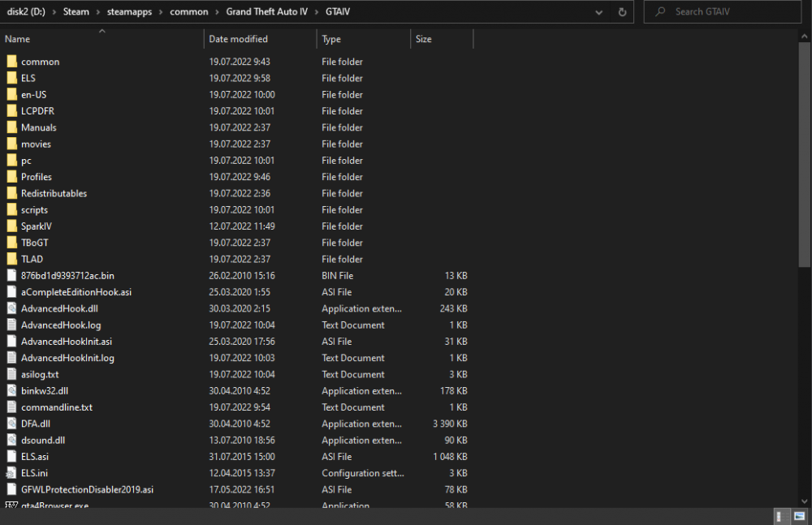Click the 31.07.2015 15:00 date cell

coord(242,457)
